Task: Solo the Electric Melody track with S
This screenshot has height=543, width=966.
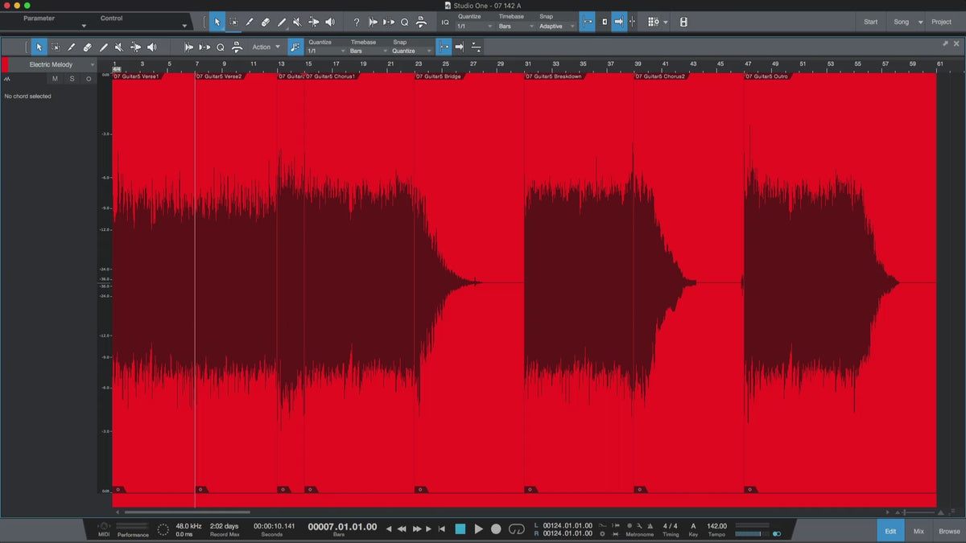Action: tap(72, 79)
